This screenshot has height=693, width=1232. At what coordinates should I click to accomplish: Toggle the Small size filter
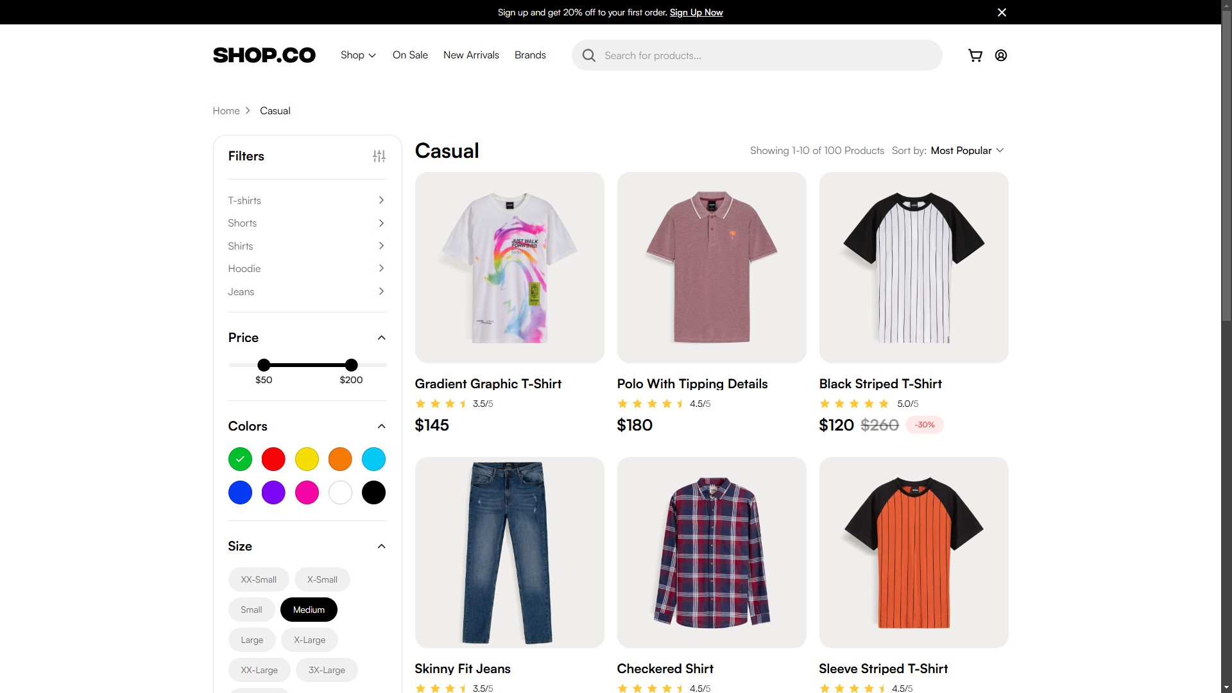click(252, 610)
